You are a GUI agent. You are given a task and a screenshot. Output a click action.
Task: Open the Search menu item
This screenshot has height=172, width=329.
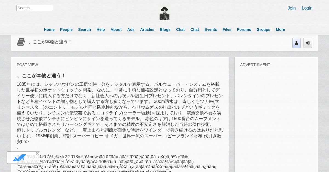click(x=84, y=29)
